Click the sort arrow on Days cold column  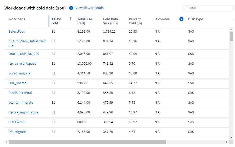(x=71, y=19)
